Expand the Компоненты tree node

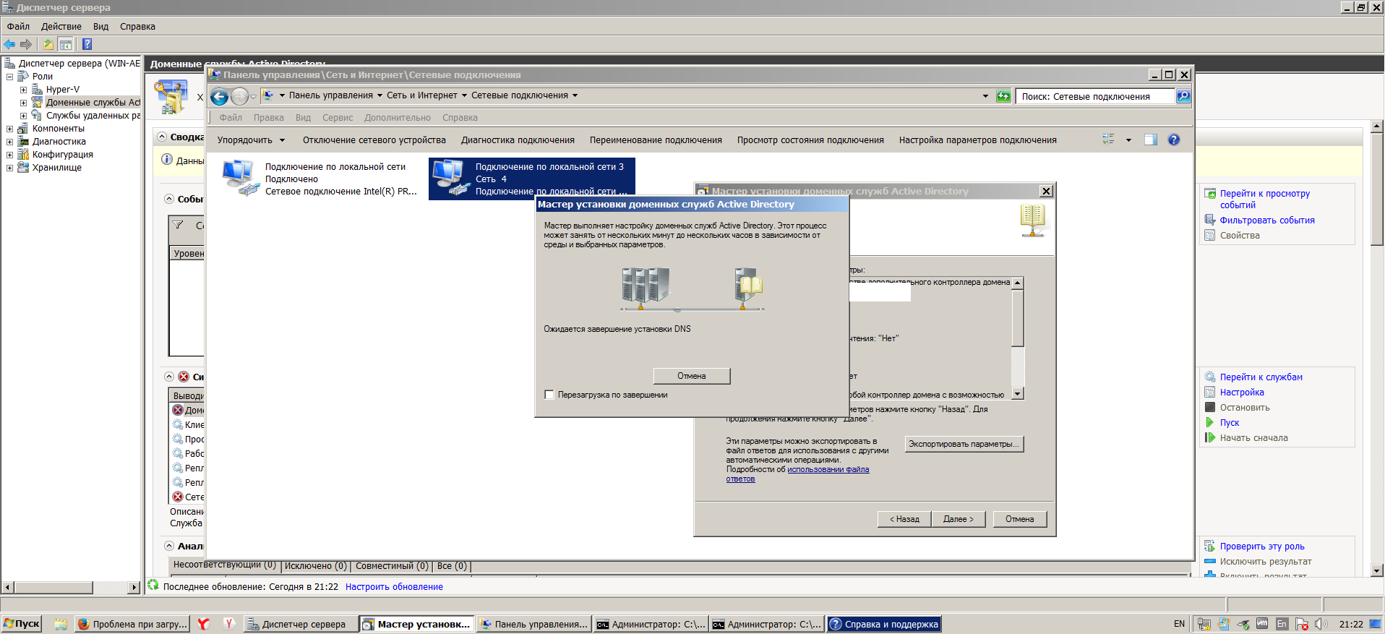[9, 129]
